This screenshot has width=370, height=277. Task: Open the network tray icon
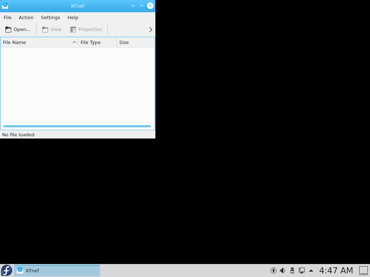click(302, 271)
